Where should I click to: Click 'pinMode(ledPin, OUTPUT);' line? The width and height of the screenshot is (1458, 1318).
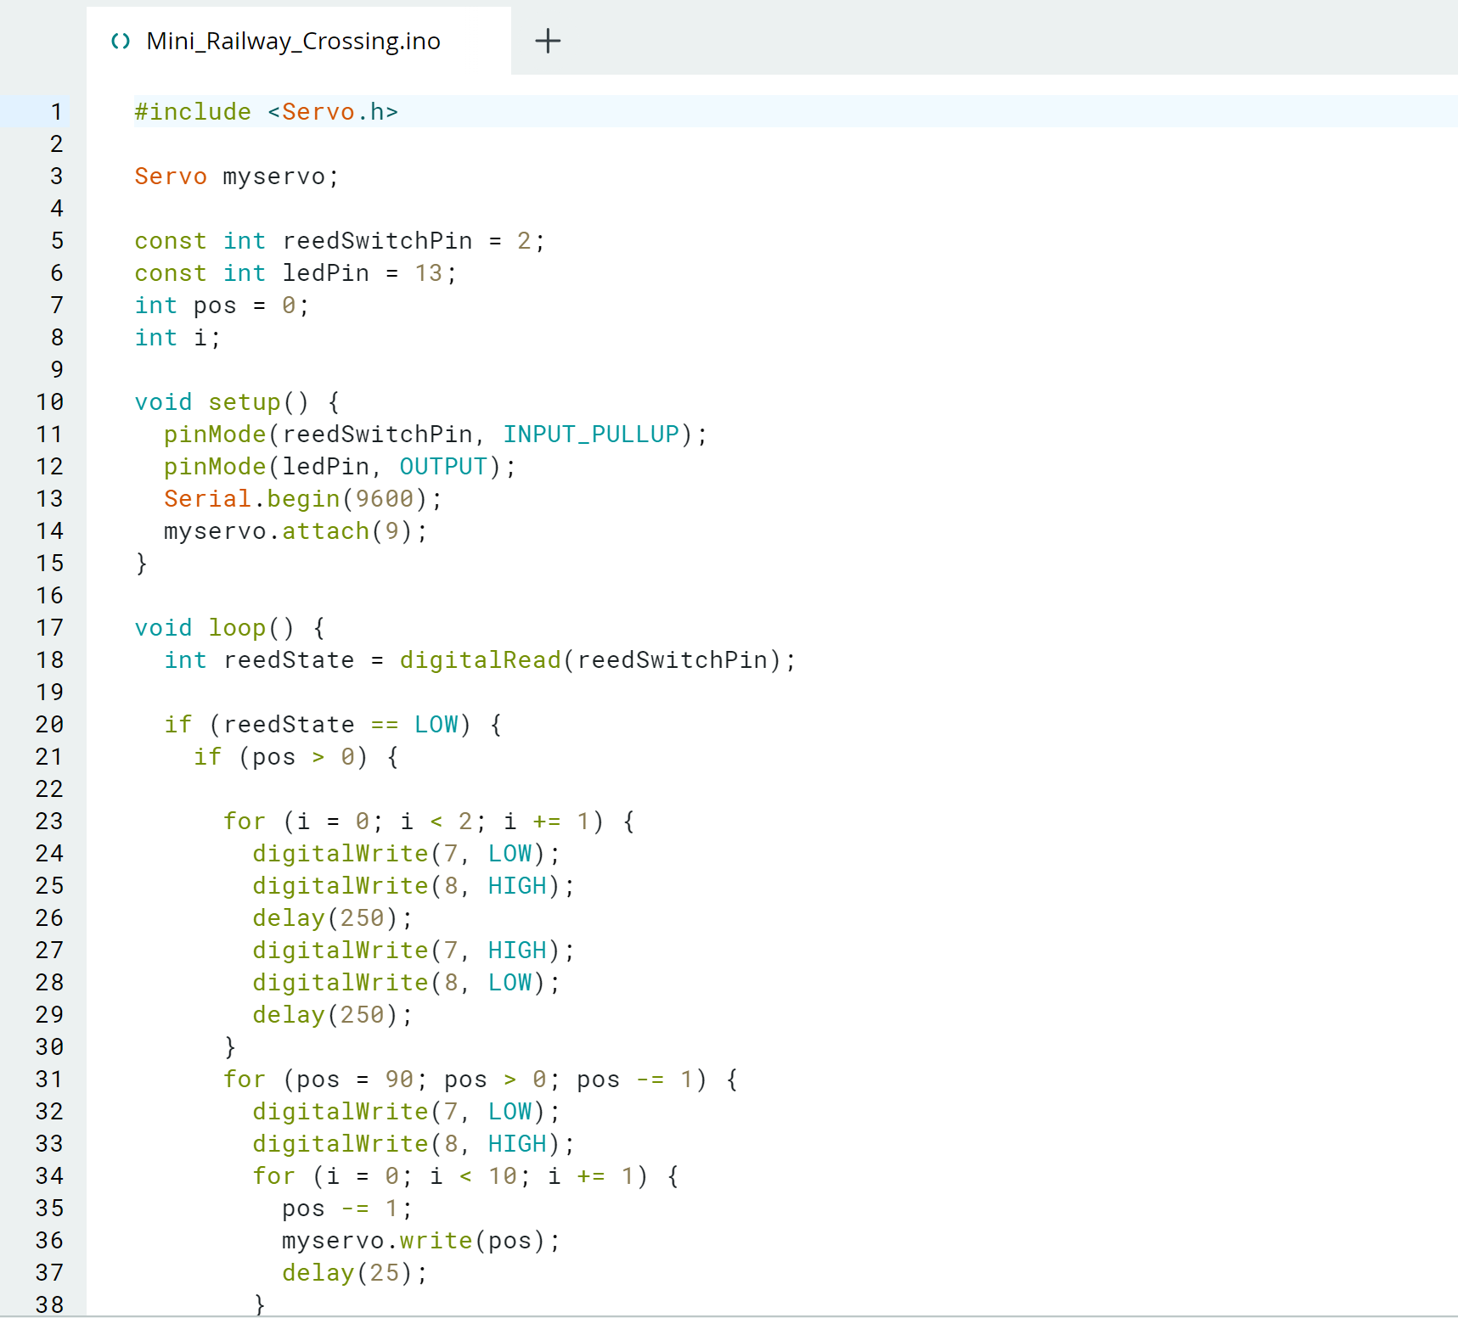pyautogui.click(x=340, y=467)
